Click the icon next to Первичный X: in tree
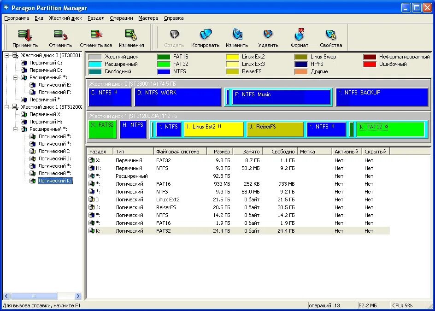 coord(24,115)
